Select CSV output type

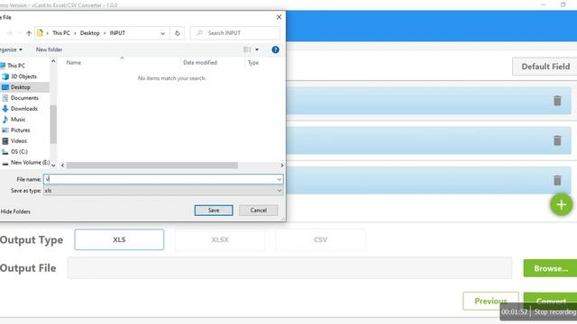[321, 239]
